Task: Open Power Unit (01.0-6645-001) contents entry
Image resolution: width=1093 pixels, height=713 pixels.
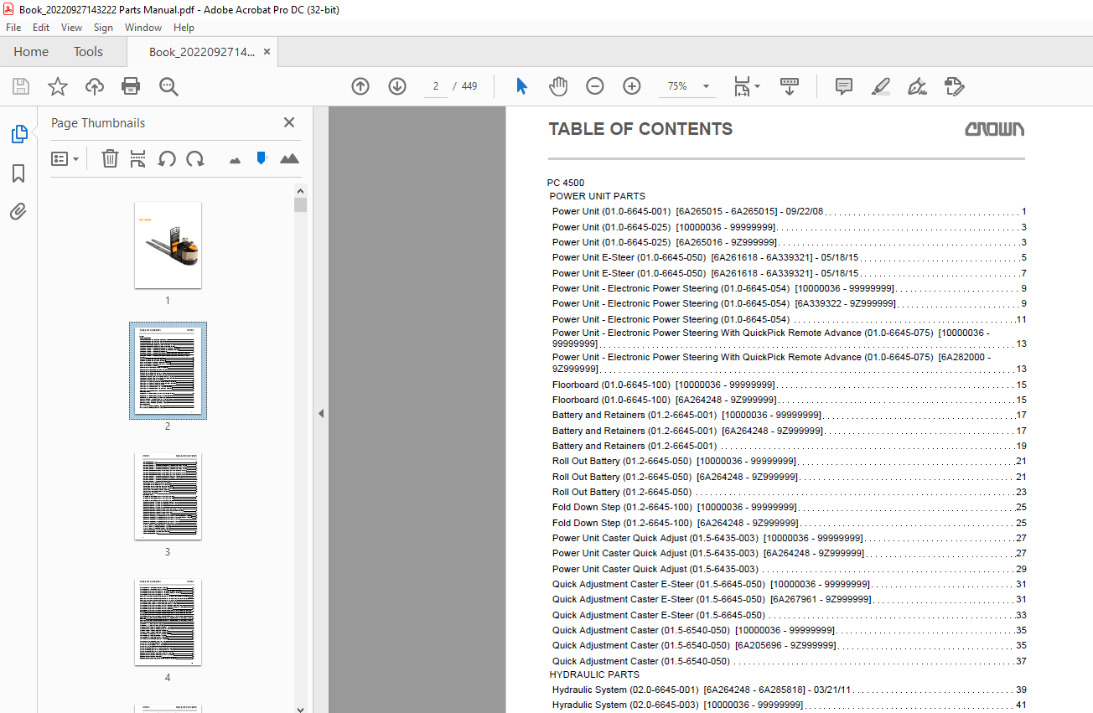Action: pos(789,212)
